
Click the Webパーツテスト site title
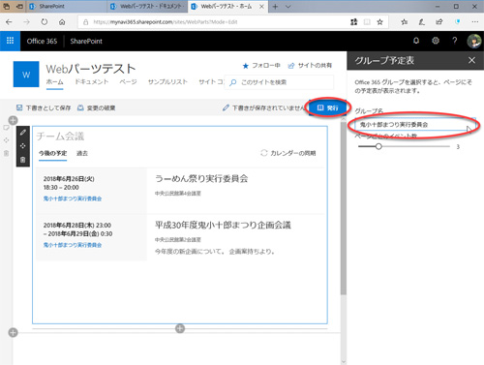click(x=91, y=69)
